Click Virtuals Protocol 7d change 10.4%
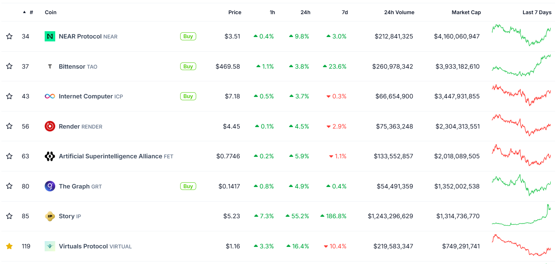This screenshot has width=558, height=264. [335, 246]
